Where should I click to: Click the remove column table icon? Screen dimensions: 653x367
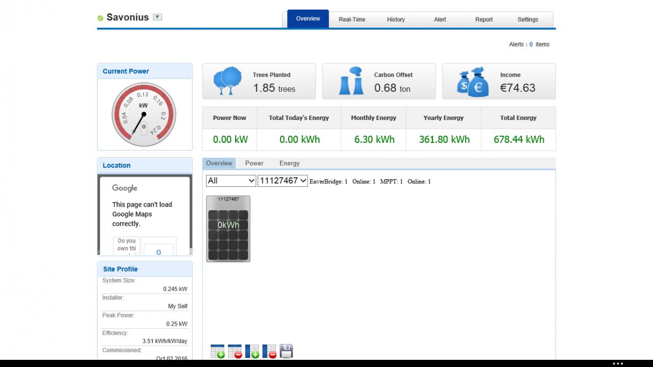(269, 351)
